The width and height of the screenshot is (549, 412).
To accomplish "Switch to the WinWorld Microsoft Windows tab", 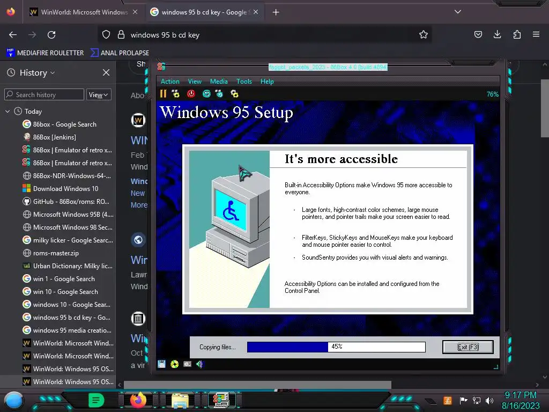I will pos(84,12).
